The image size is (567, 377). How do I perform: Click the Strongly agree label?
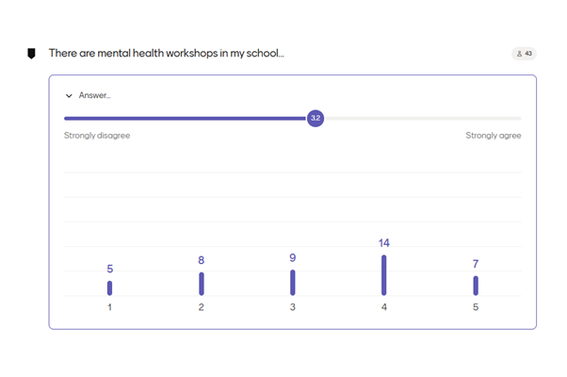tap(493, 136)
